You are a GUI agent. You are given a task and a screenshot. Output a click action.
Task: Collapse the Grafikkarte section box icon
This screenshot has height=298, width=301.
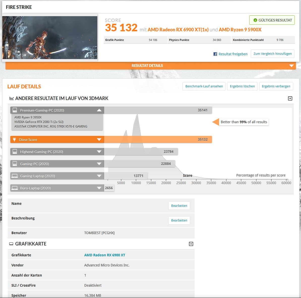click(x=191, y=244)
